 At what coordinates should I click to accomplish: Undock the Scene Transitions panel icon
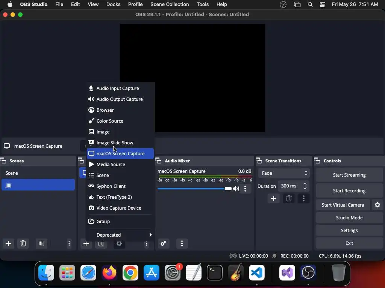(259, 160)
